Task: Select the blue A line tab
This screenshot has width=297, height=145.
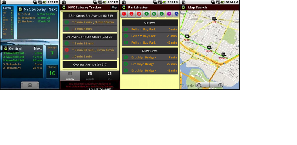Action: (x=176, y=14)
